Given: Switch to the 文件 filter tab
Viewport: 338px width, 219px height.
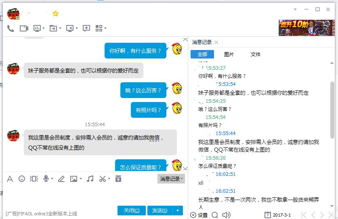Looking at the screenshot, I should pos(256,54).
